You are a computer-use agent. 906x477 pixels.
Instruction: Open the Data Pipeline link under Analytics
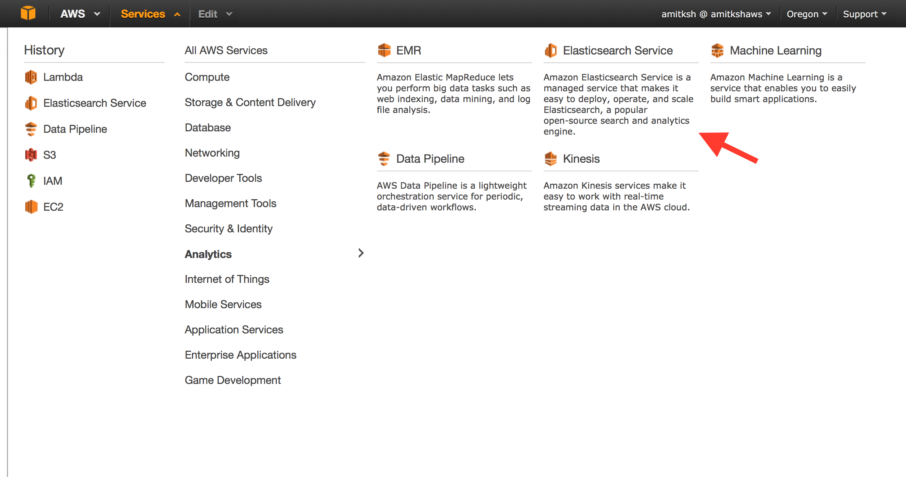pos(430,159)
